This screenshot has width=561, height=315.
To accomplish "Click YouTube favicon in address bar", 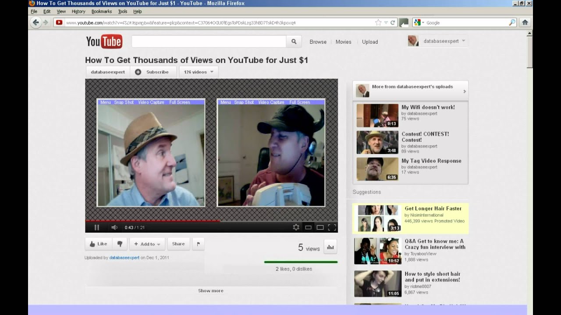I will (59, 22).
